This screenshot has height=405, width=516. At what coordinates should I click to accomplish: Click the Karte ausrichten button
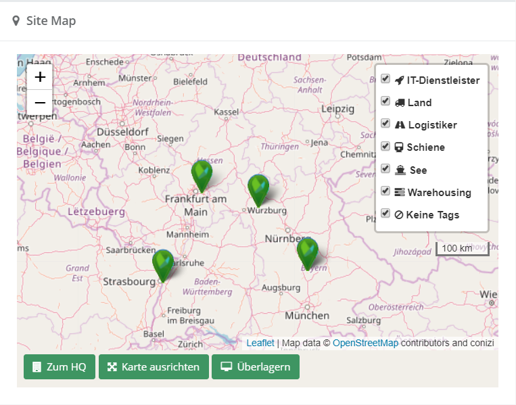pos(154,367)
